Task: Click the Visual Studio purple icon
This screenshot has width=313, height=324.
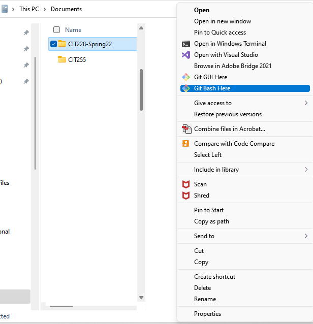Action: (x=185, y=55)
